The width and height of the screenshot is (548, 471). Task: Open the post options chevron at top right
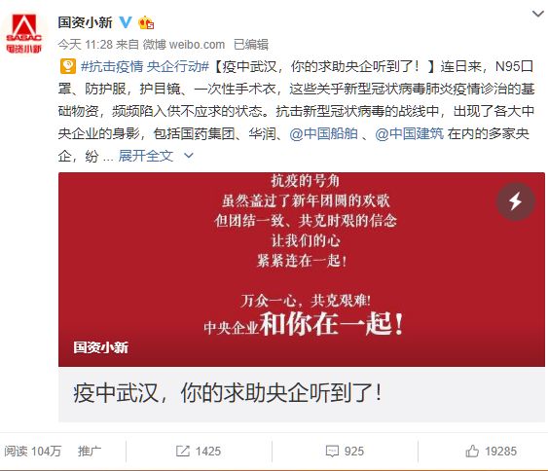pos(537,14)
